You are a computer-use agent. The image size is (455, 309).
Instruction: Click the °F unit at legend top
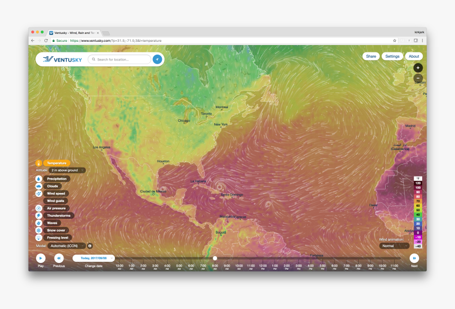(x=418, y=179)
